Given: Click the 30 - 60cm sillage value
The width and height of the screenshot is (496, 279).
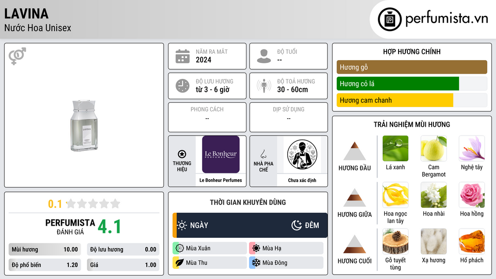Looking at the screenshot, I should coord(293,90).
